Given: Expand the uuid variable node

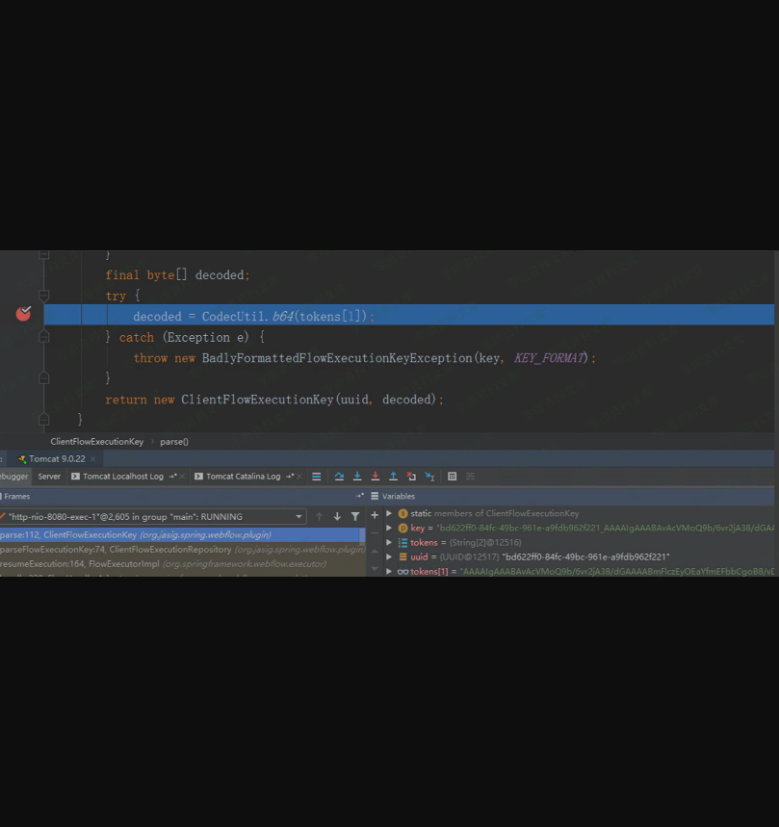Looking at the screenshot, I should pos(389,556).
